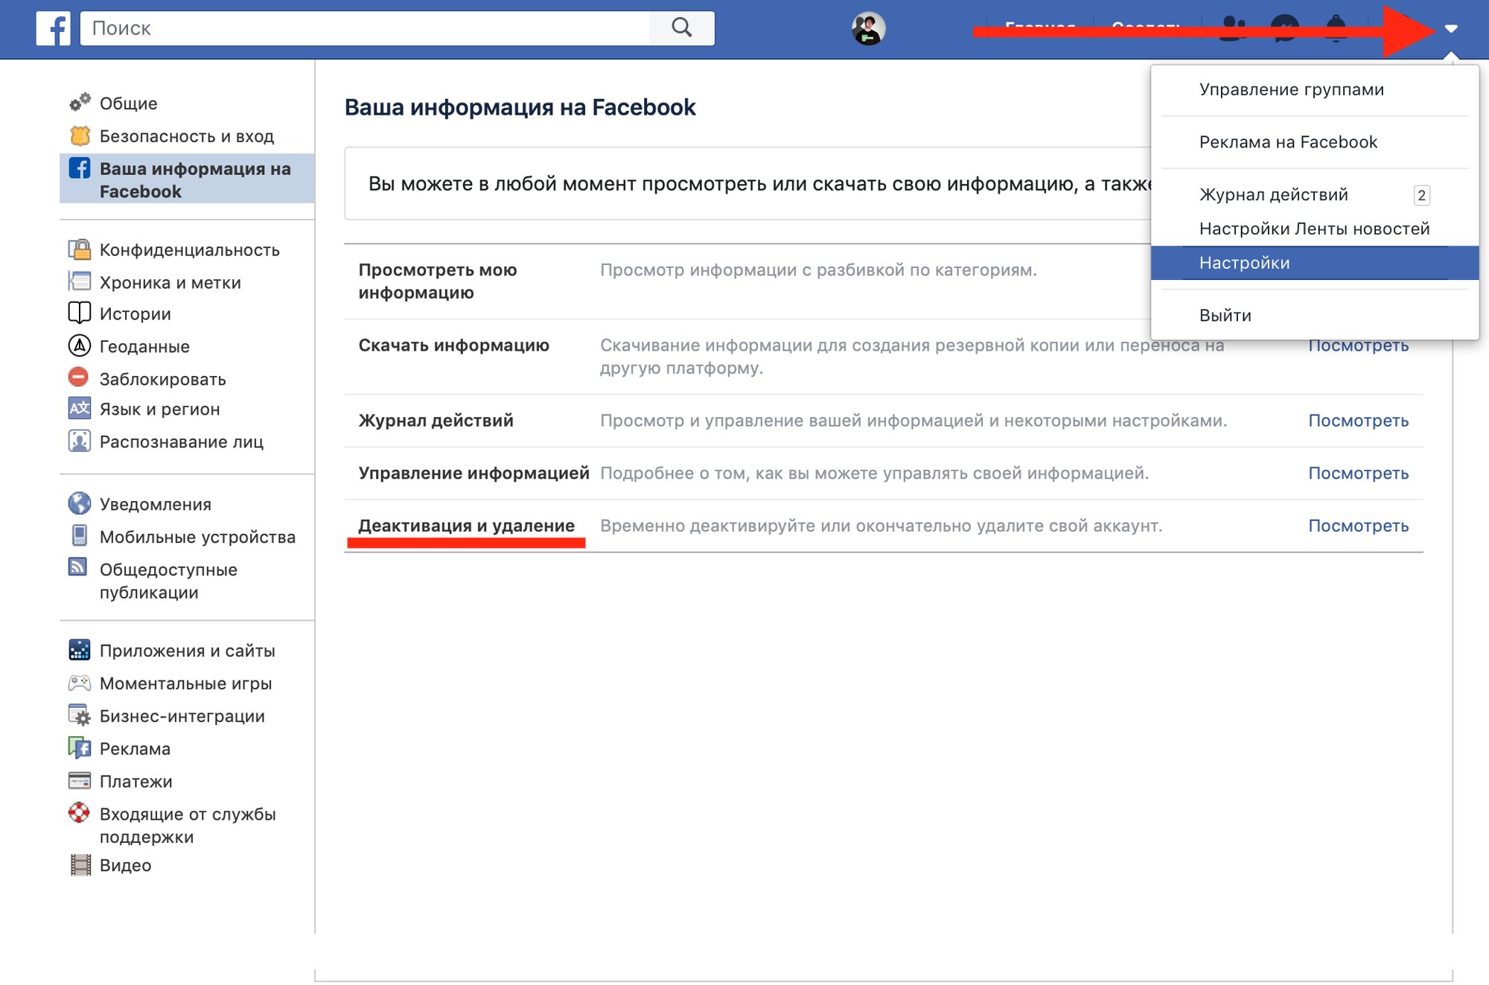
Task: Open Геоданные sidebar text
Action: pyautogui.click(x=145, y=347)
